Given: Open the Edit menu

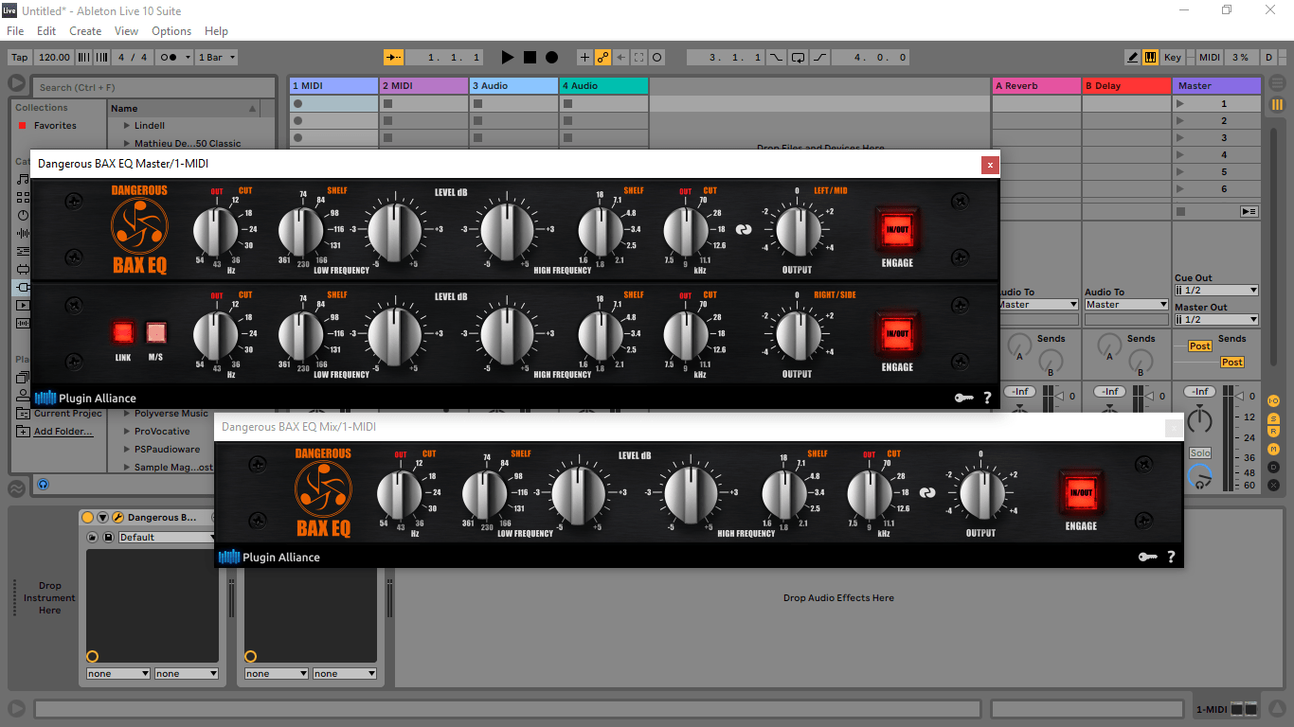Looking at the screenshot, I should [46, 31].
